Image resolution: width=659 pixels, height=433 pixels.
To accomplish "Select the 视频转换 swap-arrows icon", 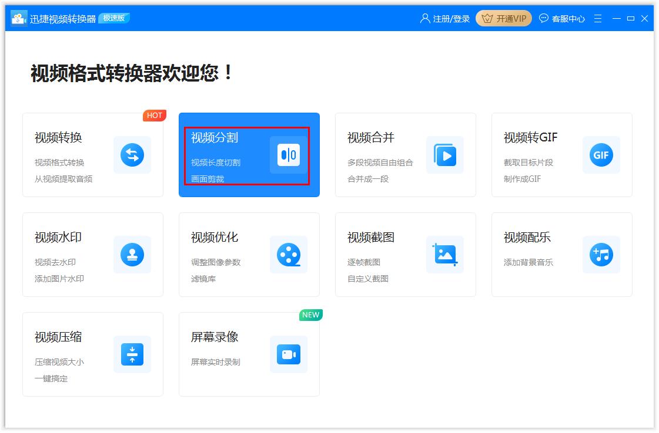I will pyautogui.click(x=132, y=155).
